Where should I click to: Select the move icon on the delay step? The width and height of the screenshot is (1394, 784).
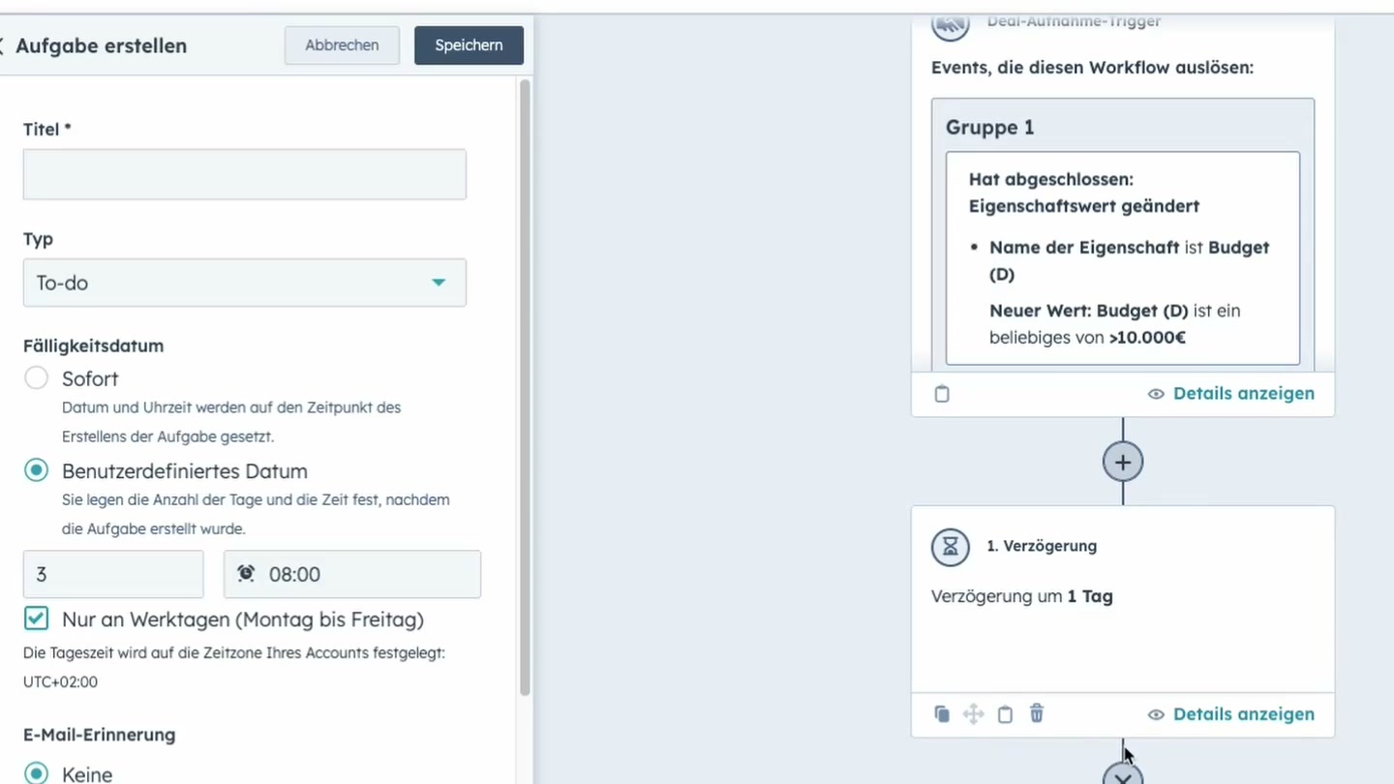click(x=973, y=713)
